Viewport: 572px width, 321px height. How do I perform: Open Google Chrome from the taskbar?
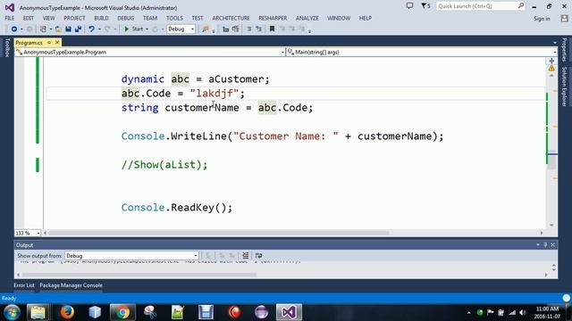[123, 312]
